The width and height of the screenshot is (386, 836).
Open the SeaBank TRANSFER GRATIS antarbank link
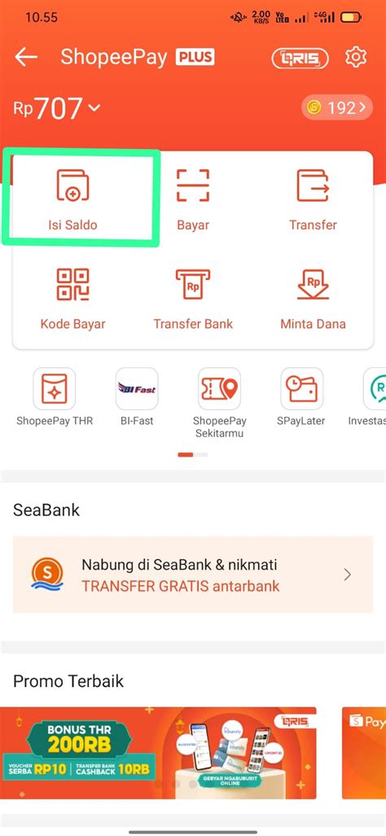(x=180, y=586)
